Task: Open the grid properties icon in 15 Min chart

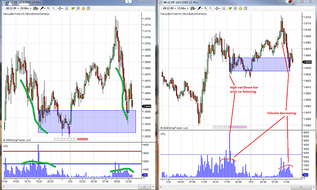Action: pyautogui.click(x=245, y=9)
